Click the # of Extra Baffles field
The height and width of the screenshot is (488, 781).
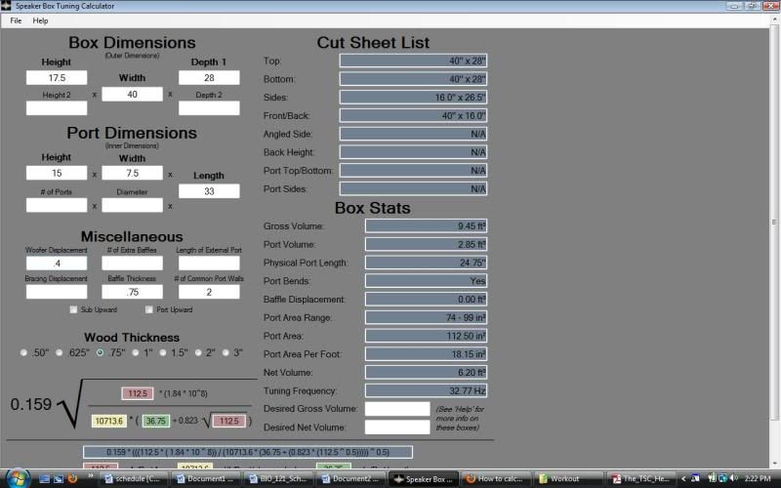click(132, 263)
